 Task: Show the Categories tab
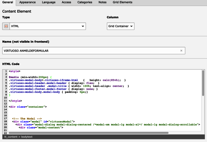click(85, 2)
